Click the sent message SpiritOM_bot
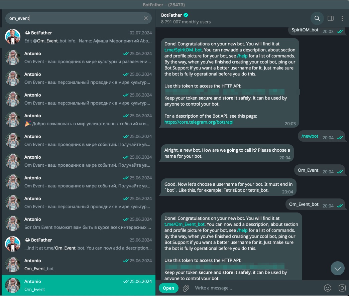349x296 pixels. tap(317, 31)
